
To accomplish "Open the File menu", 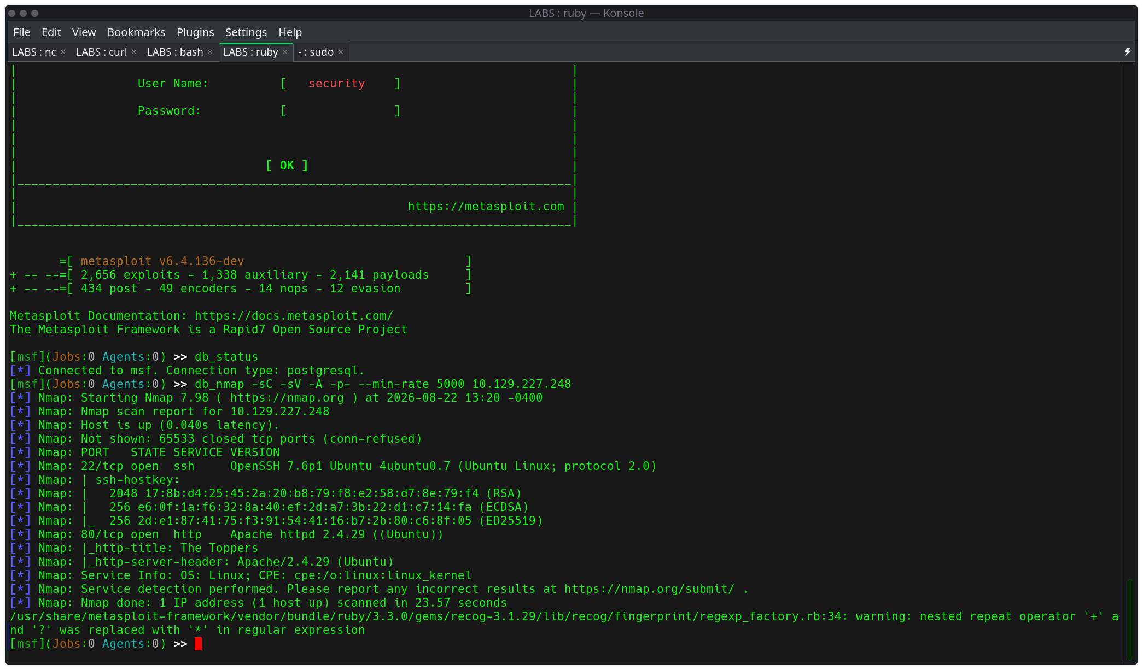I will click(22, 32).
